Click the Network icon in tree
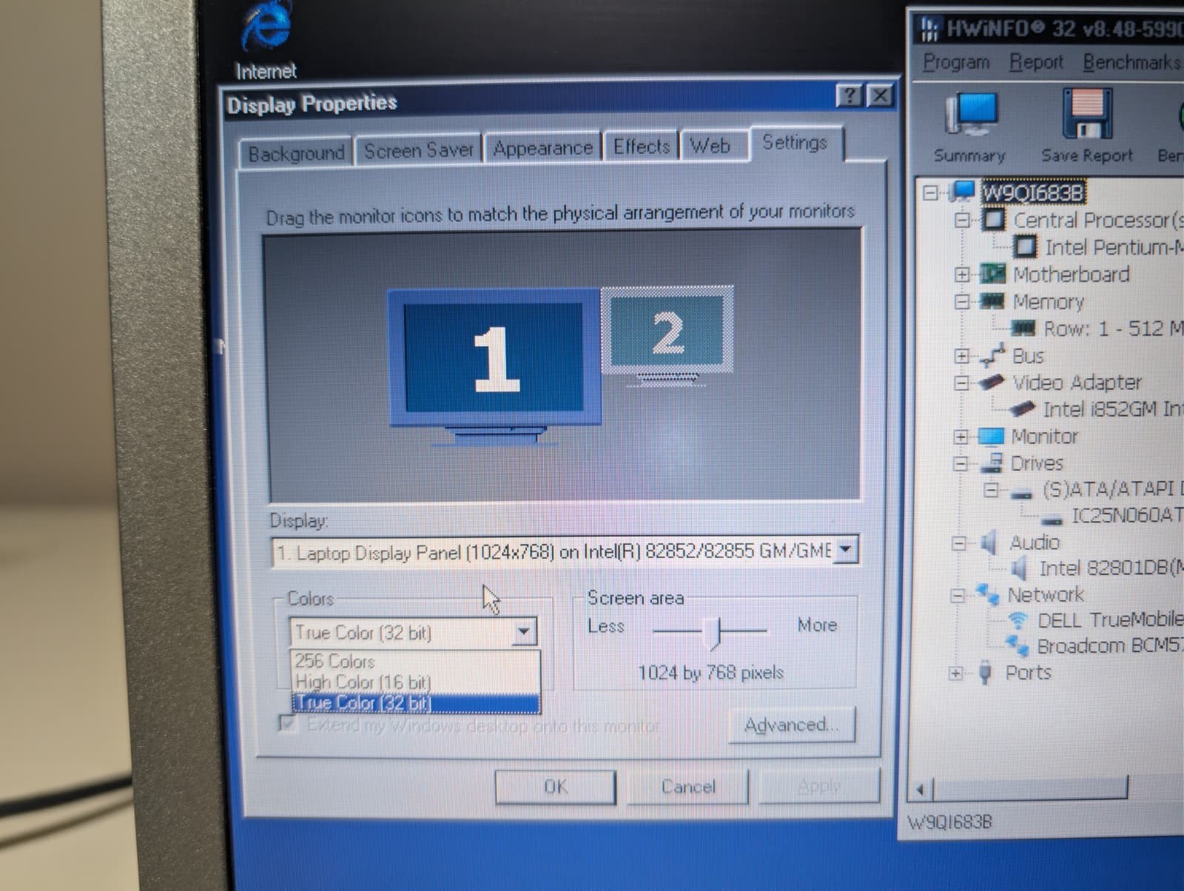The height and width of the screenshot is (891, 1184). (x=987, y=594)
